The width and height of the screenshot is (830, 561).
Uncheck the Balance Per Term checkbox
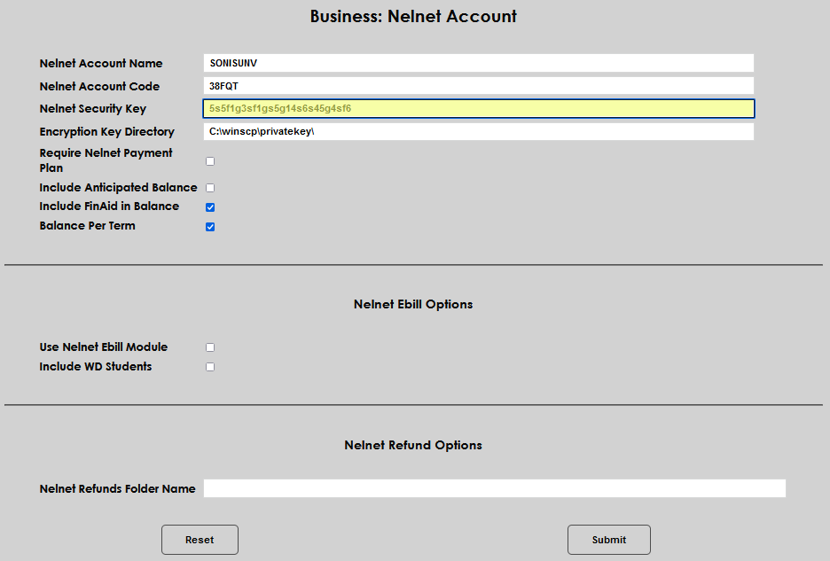pos(209,226)
